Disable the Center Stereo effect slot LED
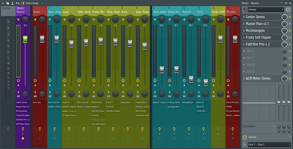Image resolution: width=293 pixels, height=149 pixels. (290, 17)
